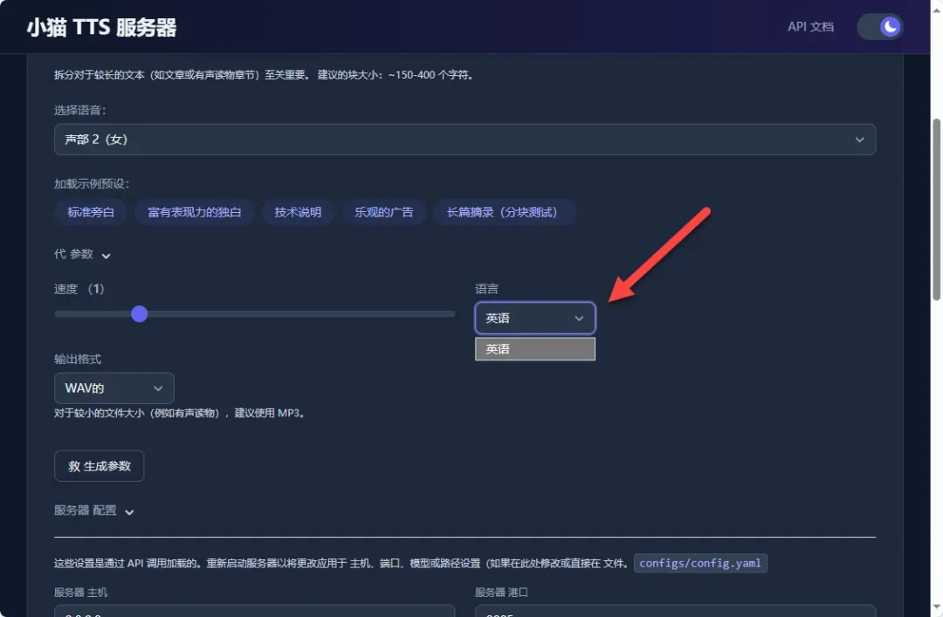
Task: Open the 输出格式 WAV dropdown
Action: [x=114, y=388]
